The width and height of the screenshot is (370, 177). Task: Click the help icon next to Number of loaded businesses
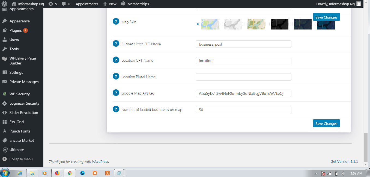pos(116,109)
